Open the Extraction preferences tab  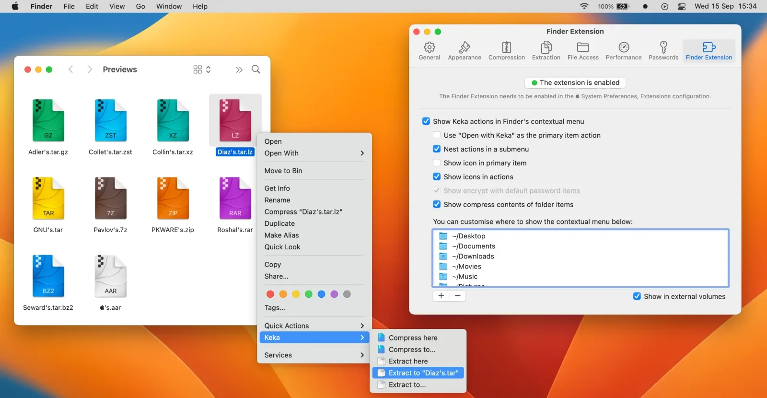[546, 50]
